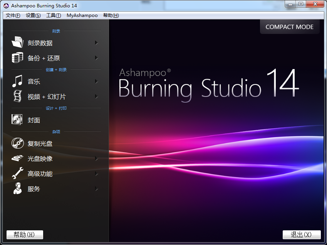
Task: Switch to COMPACT MODE
Action: point(290,27)
